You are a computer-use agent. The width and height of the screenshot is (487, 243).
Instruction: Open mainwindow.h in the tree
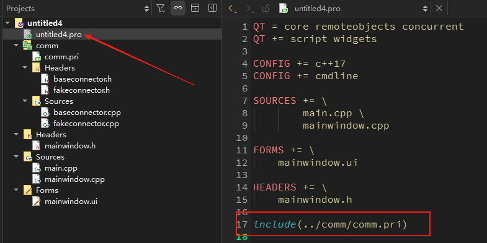[x=70, y=146]
